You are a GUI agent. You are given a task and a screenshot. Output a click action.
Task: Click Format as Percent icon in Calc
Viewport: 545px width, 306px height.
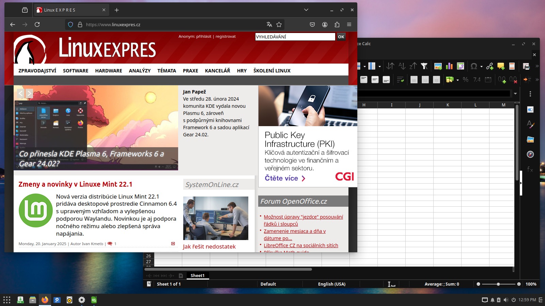(x=466, y=80)
